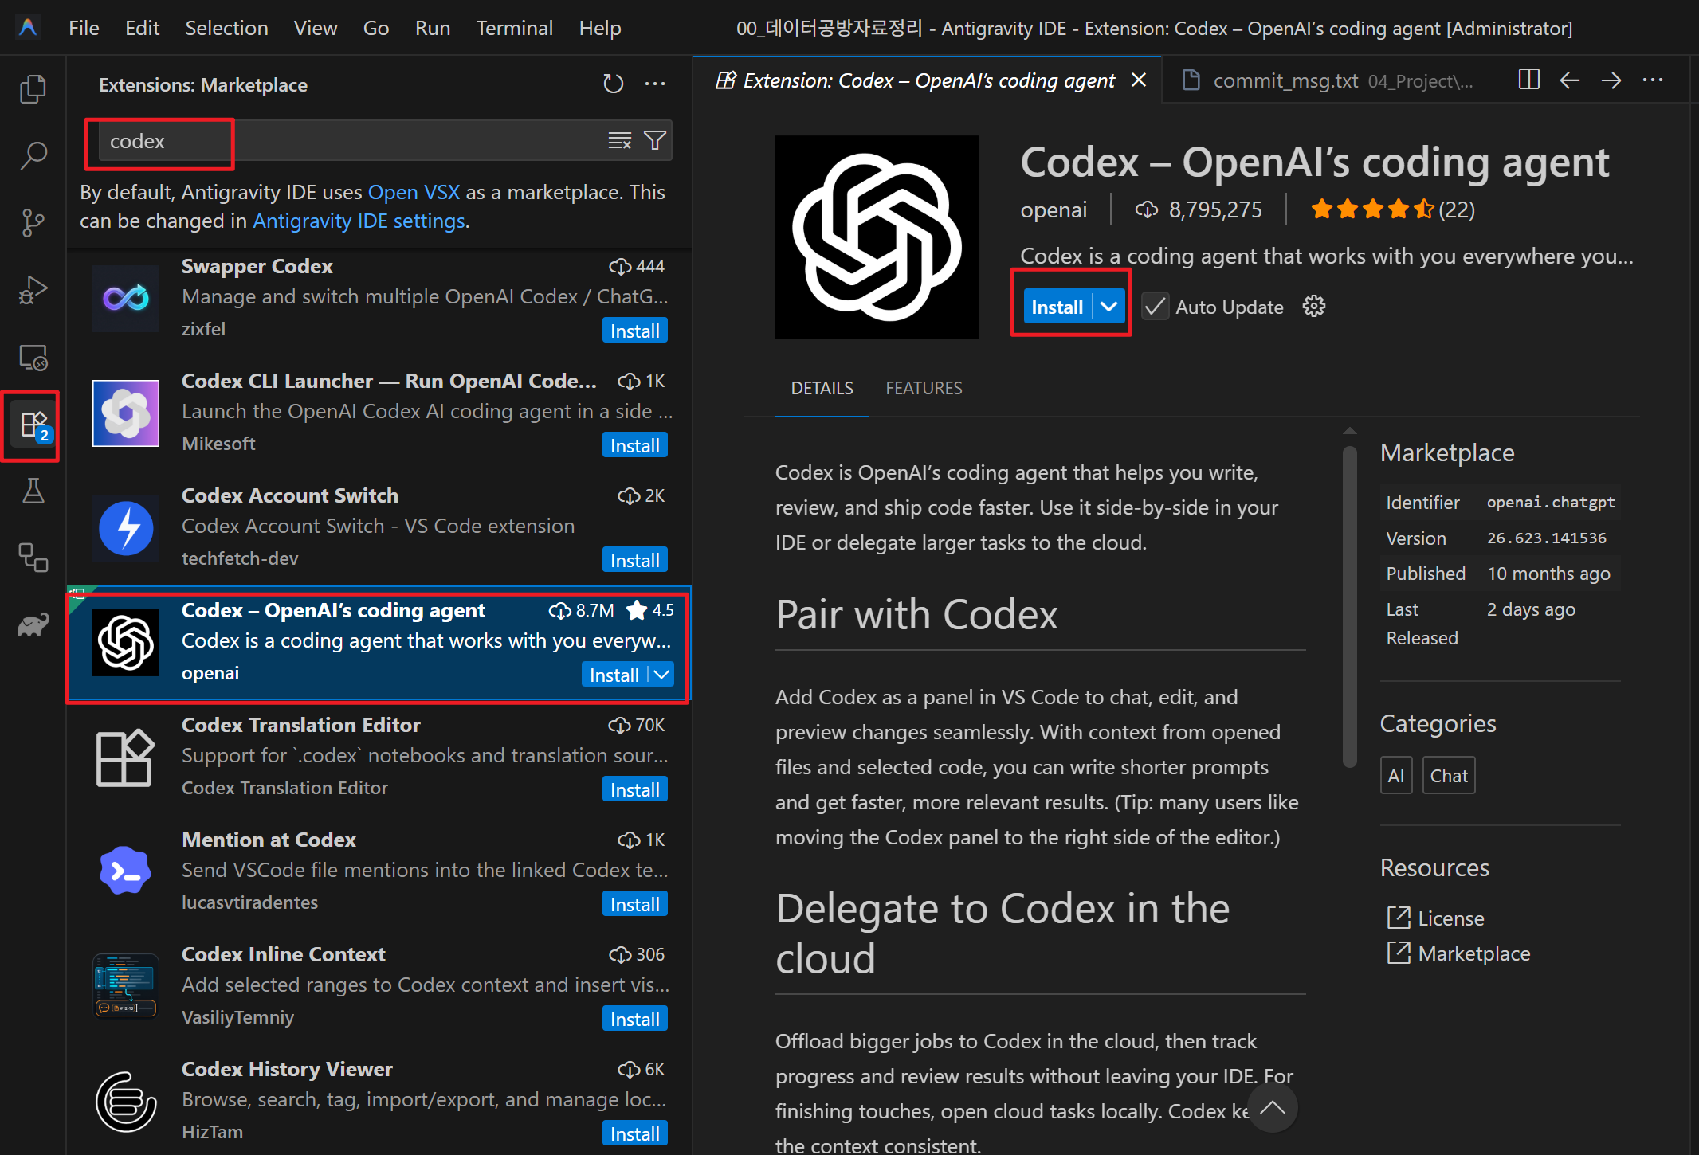This screenshot has height=1155, width=1699.
Task: Switch to the commit_msg.txt tab
Action: (x=1327, y=80)
